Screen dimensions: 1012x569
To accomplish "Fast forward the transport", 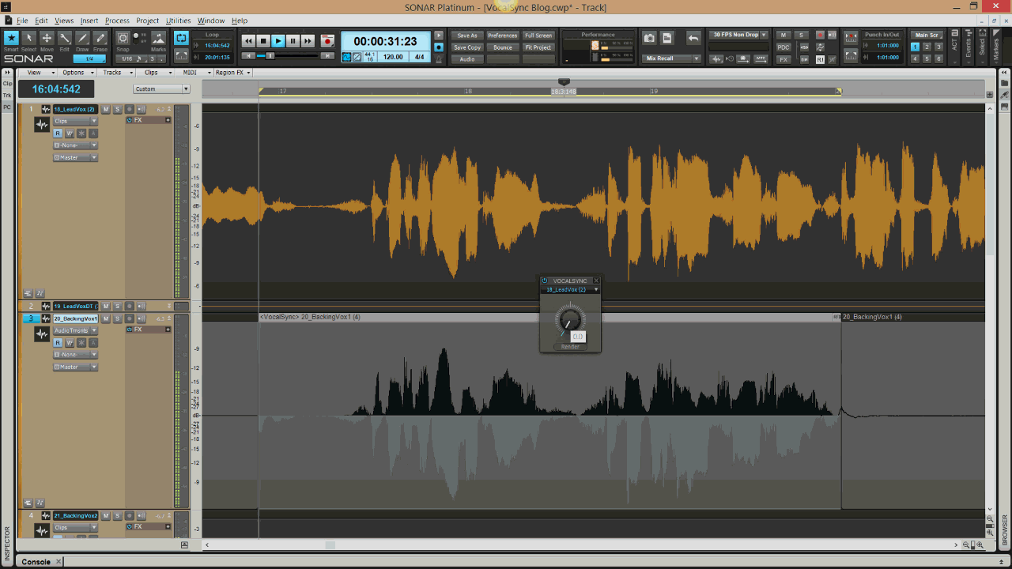I will coord(308,41).
